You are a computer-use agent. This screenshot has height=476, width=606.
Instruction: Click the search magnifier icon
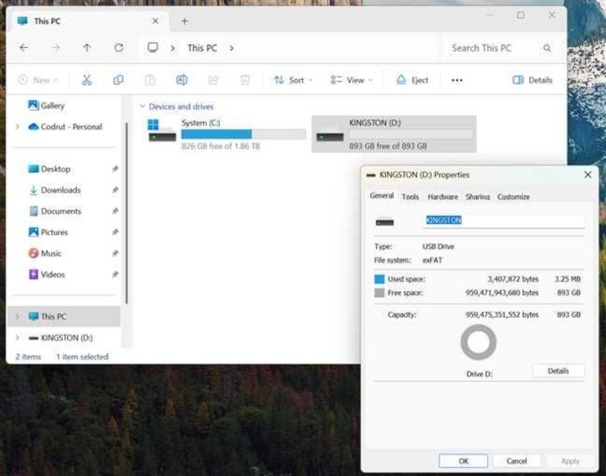(546, 48)
